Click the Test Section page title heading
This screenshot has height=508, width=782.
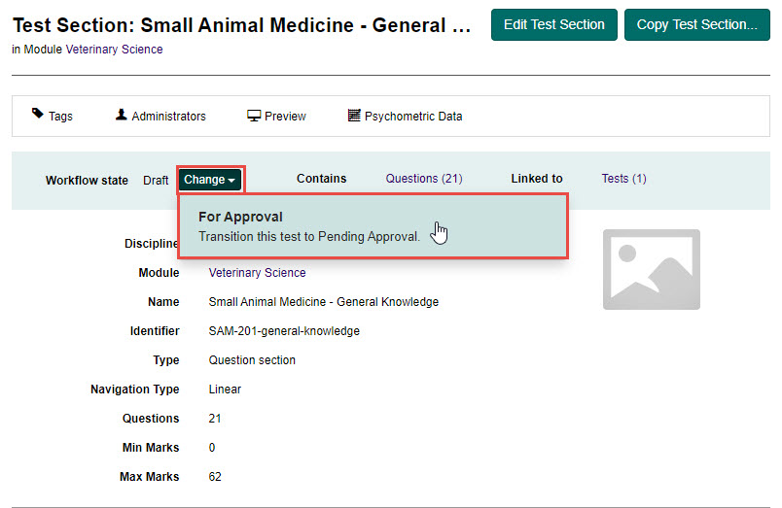[241, 26]
